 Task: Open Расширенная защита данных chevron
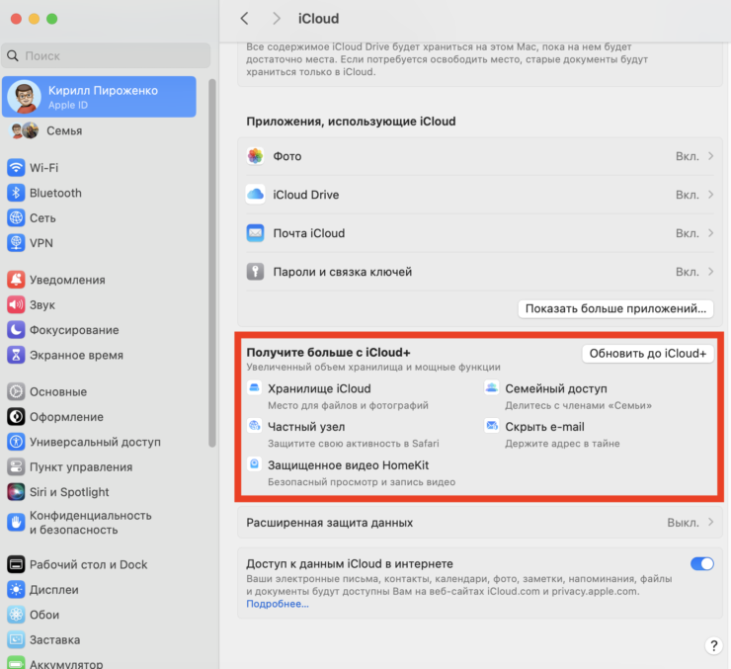(711, 522)
